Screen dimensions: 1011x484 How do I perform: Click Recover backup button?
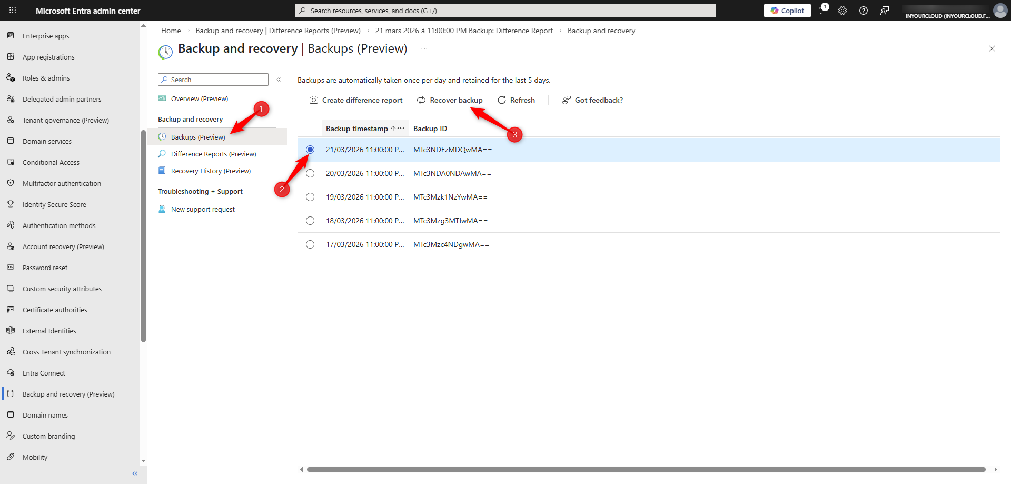[450, 100]
